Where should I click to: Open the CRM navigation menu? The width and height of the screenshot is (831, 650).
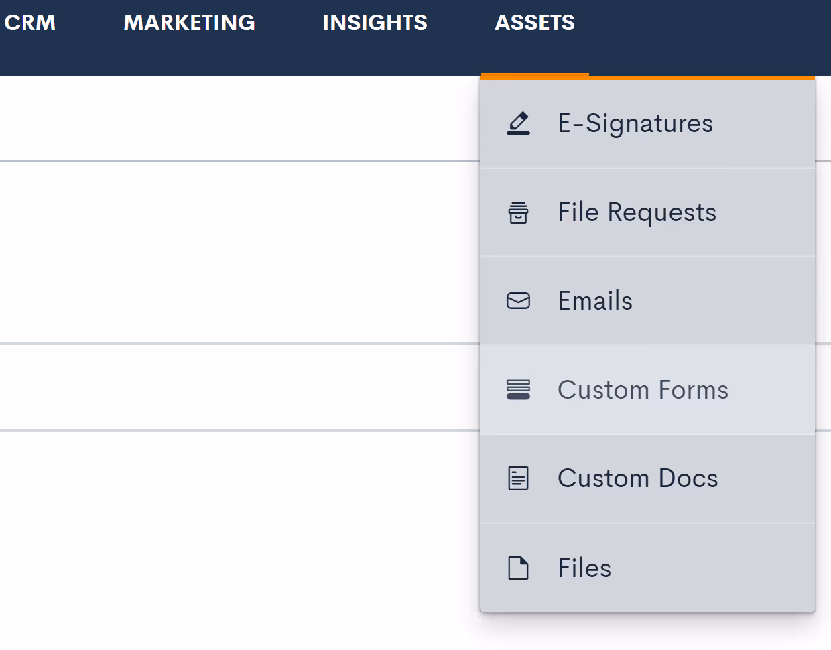tap(29, 23)
